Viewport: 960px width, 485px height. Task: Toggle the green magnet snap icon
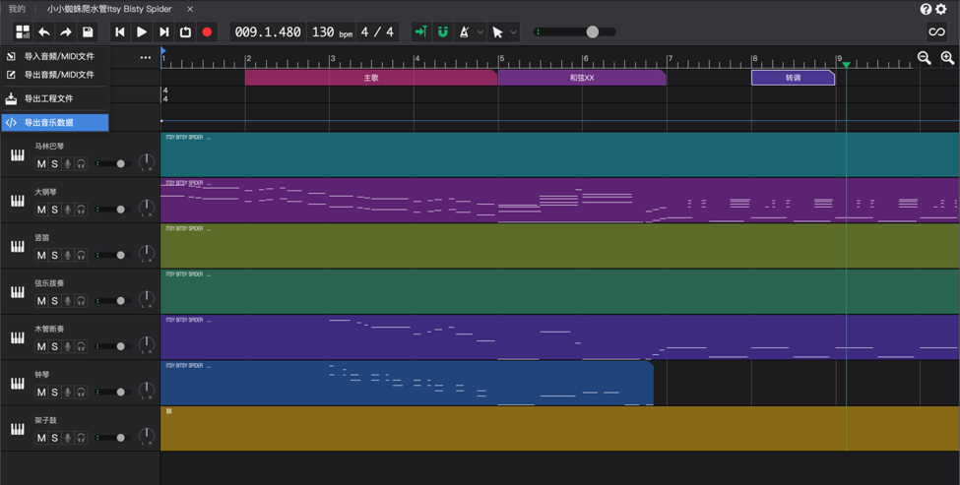tap(443, 32)
